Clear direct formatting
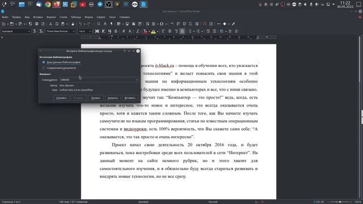The width and height of the screenshot is (363, 204). tap(137, 31)
